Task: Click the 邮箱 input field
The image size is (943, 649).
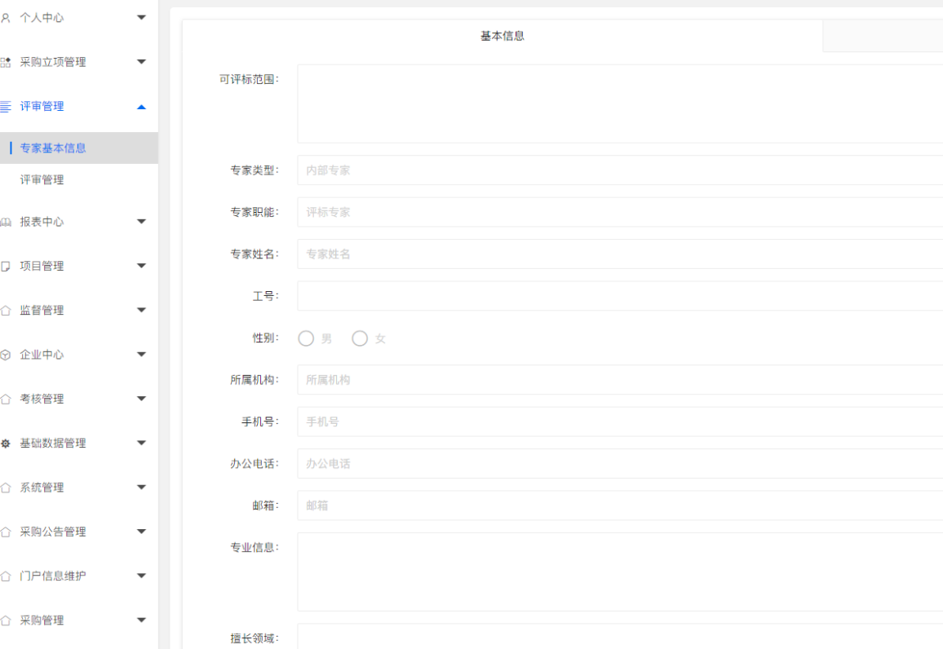Action: click(620, 506)
